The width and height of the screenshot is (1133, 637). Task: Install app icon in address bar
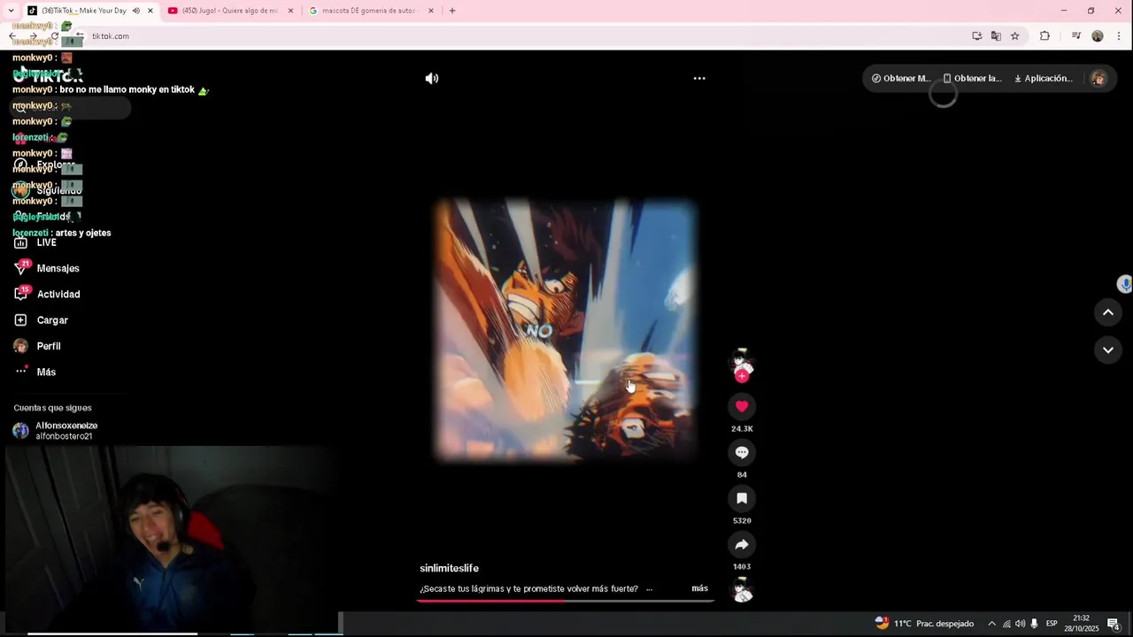point(977,36)
